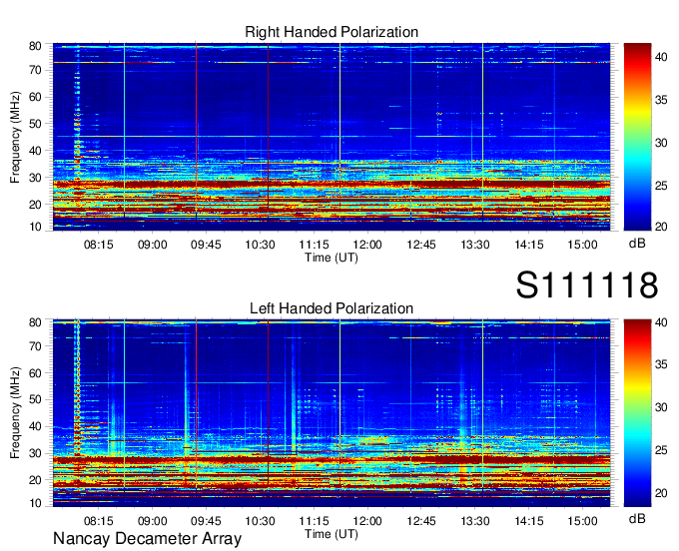Click the "Right Handed Polarization" plot title
Screen dimensions: 679x551
pos(332,32)
